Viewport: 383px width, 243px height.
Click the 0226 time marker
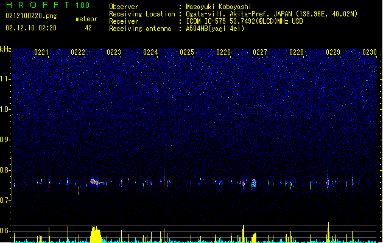click(x=223, y=52)
